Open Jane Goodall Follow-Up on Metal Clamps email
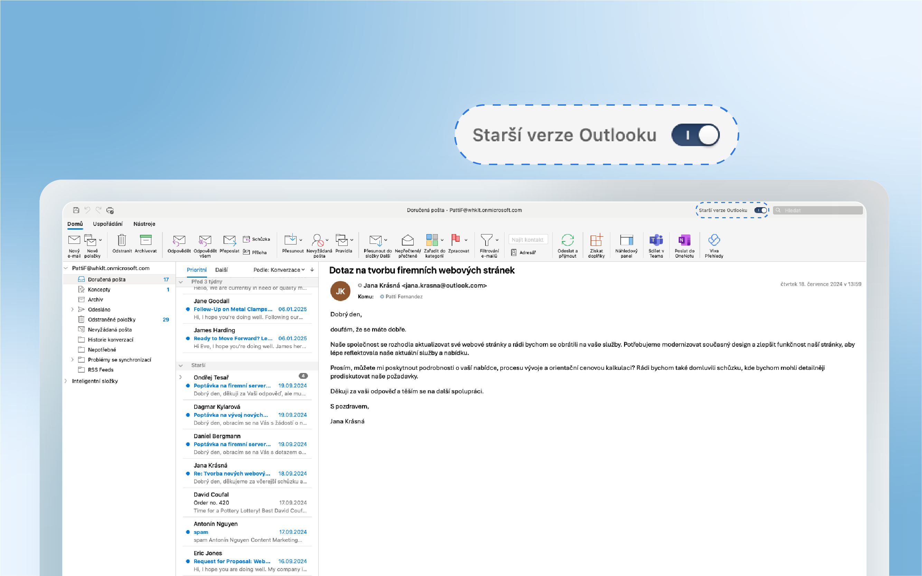The width and height of the screenshot is (922, 576). pyautogui.click(x=247, y=309)
